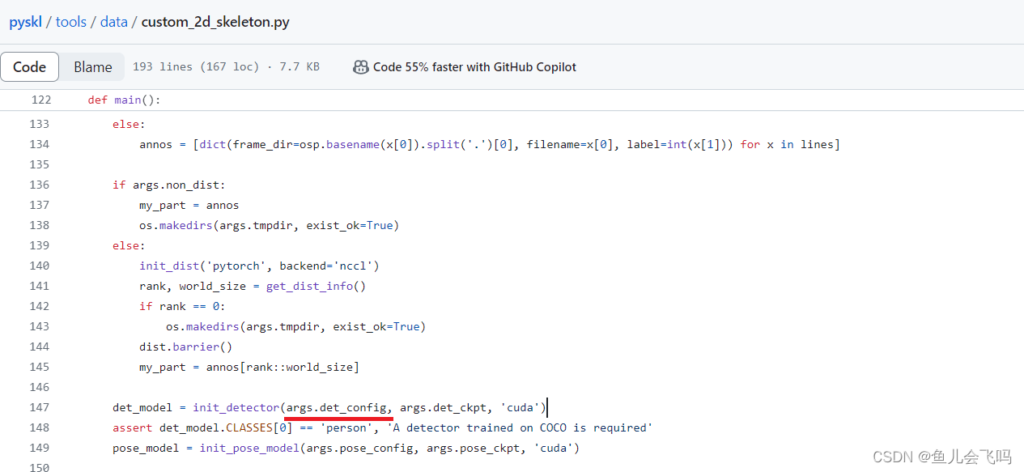Click get_dist_info on line 141
The width and height of the screenshot is (1024, 472).
tap(308, 285)
